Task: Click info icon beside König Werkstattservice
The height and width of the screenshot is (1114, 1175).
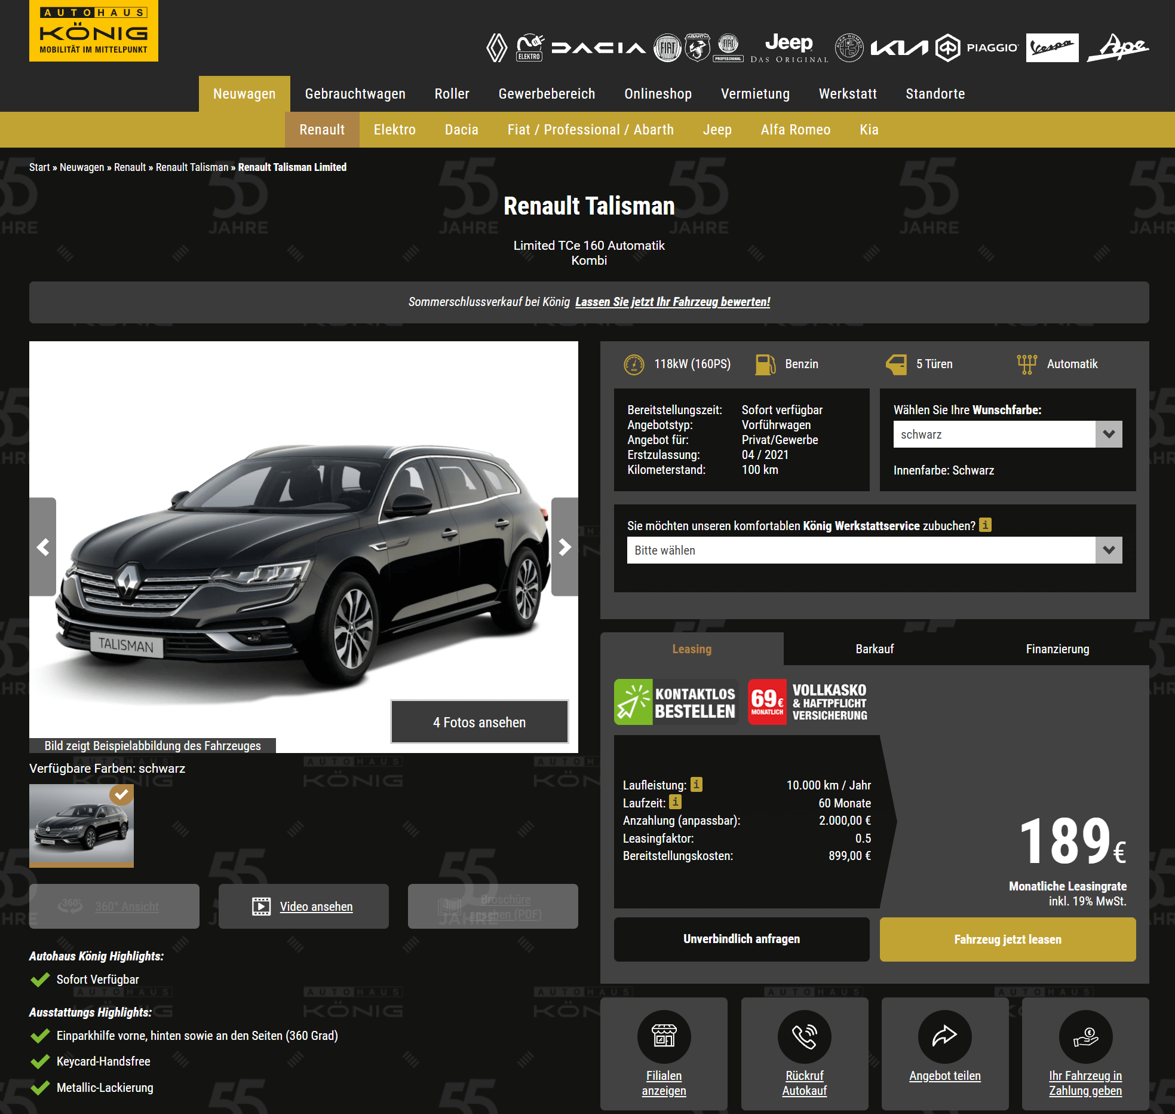Action: 986,525
